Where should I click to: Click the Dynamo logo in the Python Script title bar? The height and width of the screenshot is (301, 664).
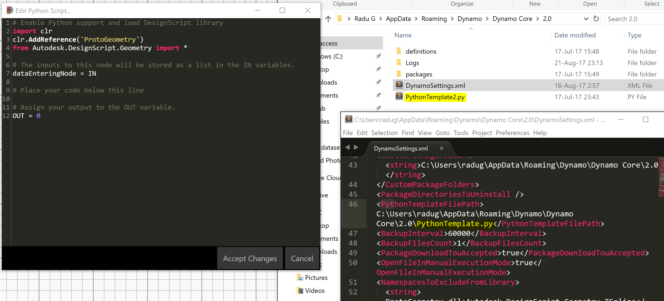point(10,10)
